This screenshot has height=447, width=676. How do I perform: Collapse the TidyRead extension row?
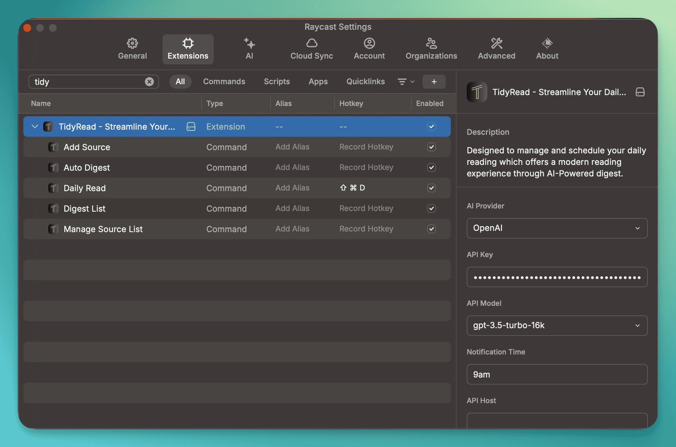pos(35,126)
